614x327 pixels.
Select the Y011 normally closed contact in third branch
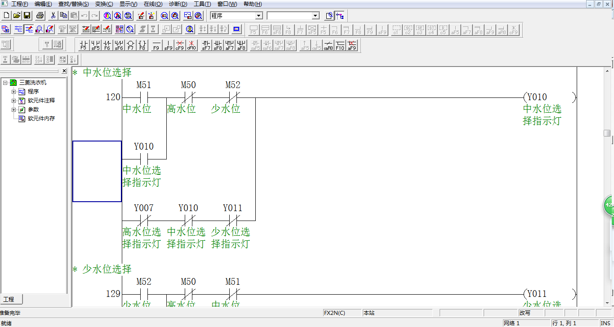click(233, 220)
